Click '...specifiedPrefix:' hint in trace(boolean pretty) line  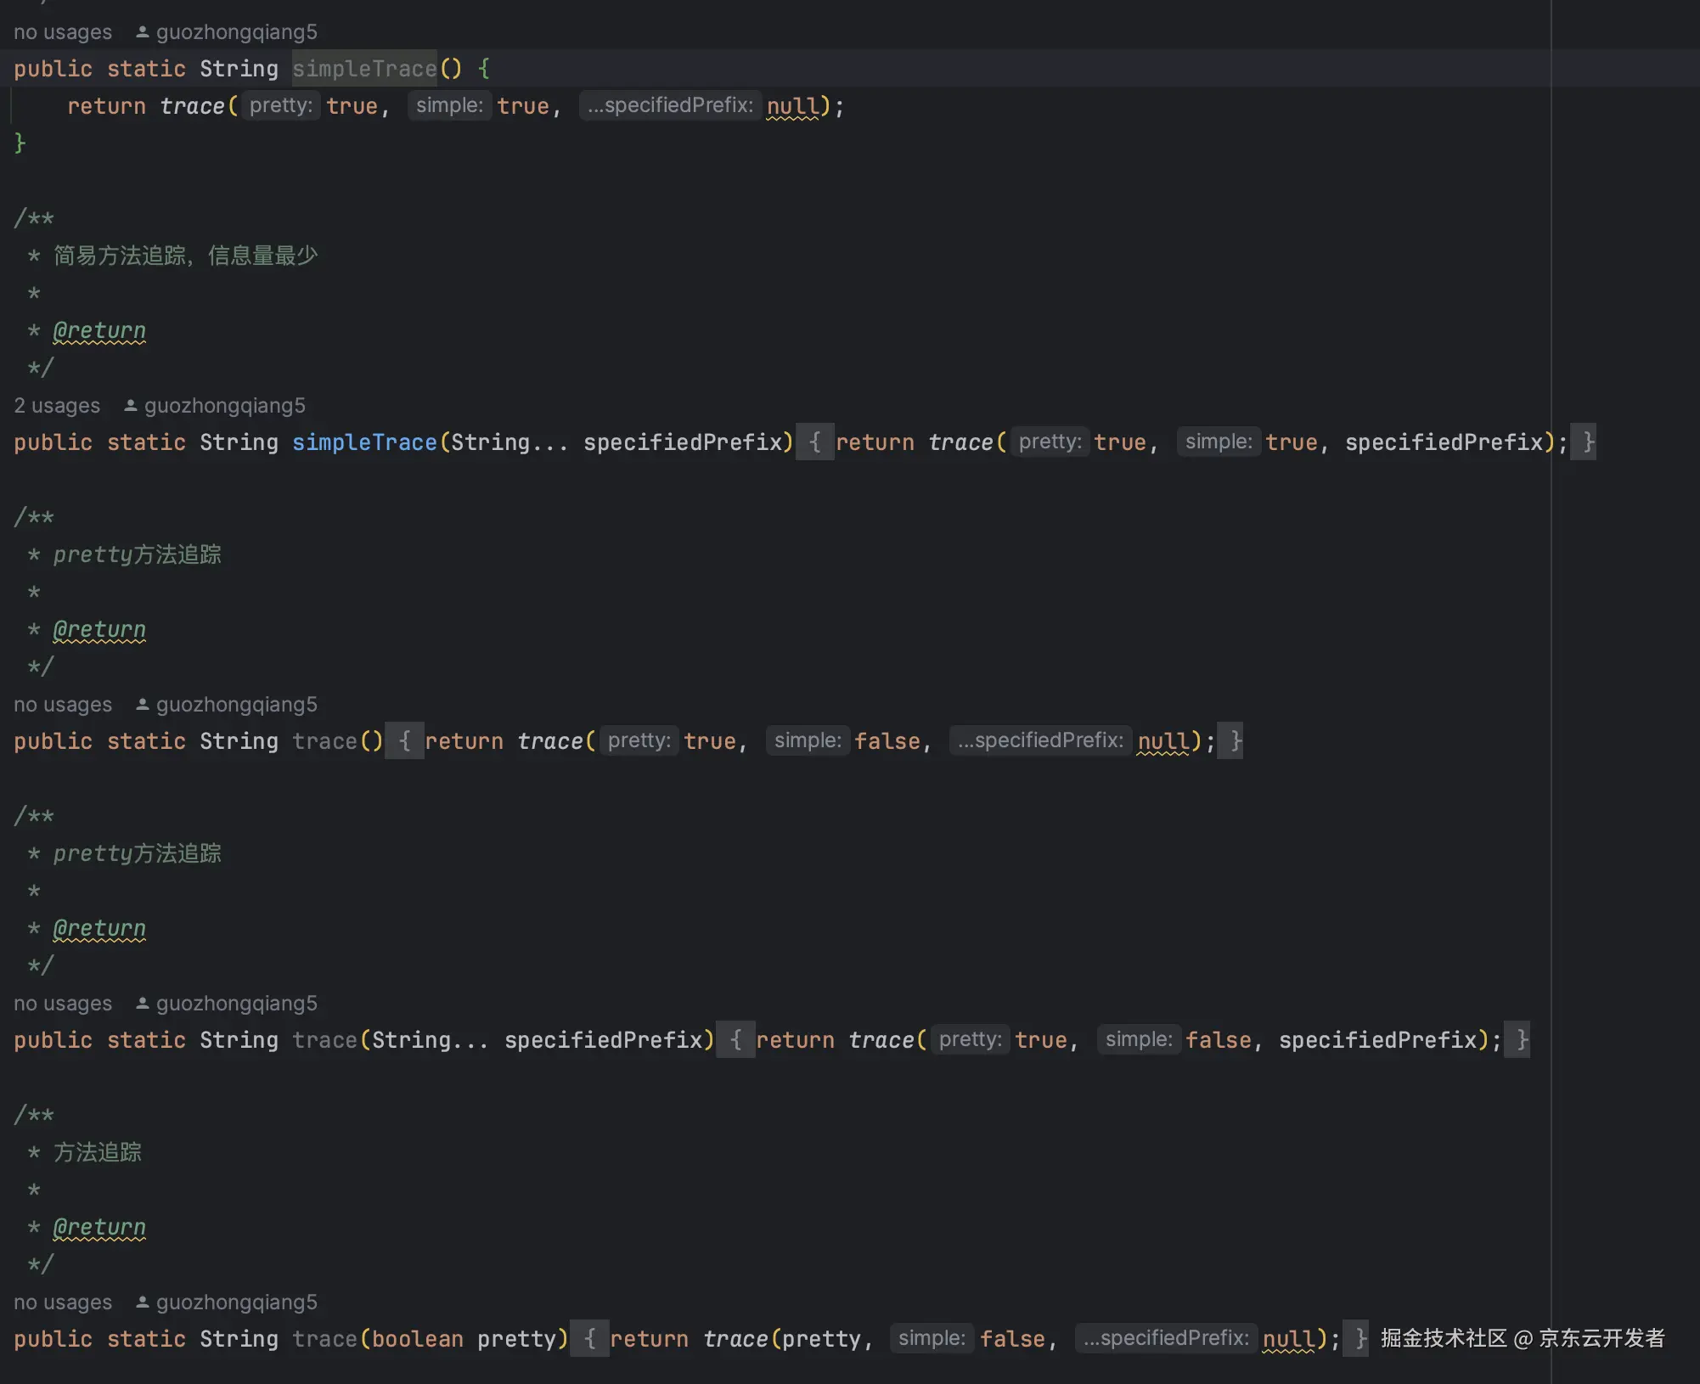pyautogui.click(x=1166, y=1338)
